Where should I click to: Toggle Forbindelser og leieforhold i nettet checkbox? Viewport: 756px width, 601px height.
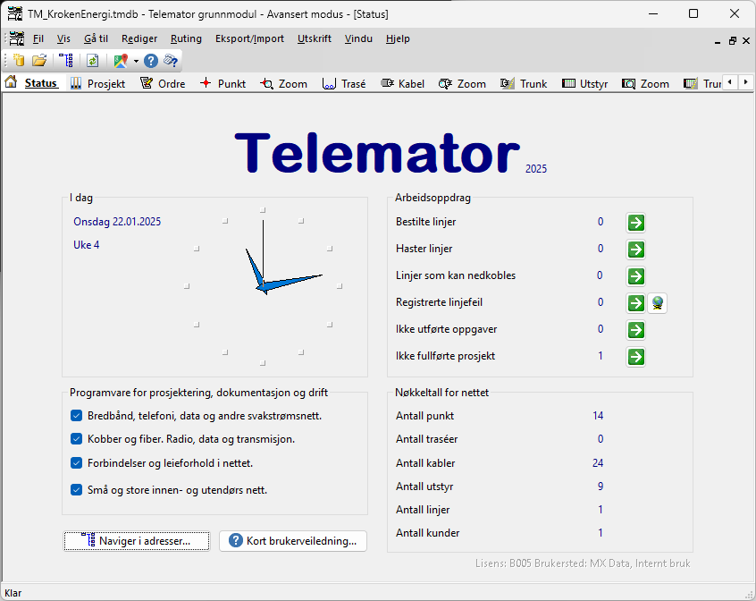tap(76, 463)
